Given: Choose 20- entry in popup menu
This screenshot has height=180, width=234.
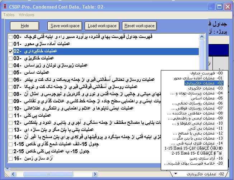Looking at the screenshot, I should (x=193, y=163).
